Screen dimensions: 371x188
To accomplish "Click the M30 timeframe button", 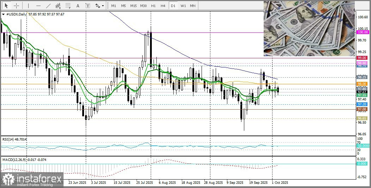I will (143, 6).
